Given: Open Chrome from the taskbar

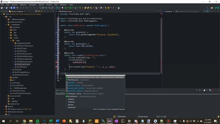Looking at the screenshot, I should click(24, 121).
